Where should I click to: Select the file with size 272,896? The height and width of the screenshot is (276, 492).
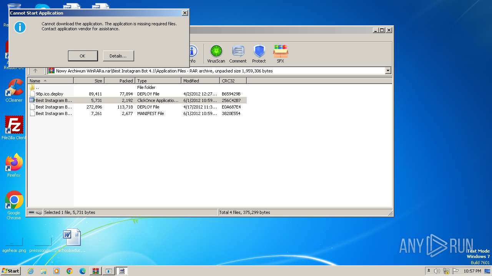(x=137, y=107)
